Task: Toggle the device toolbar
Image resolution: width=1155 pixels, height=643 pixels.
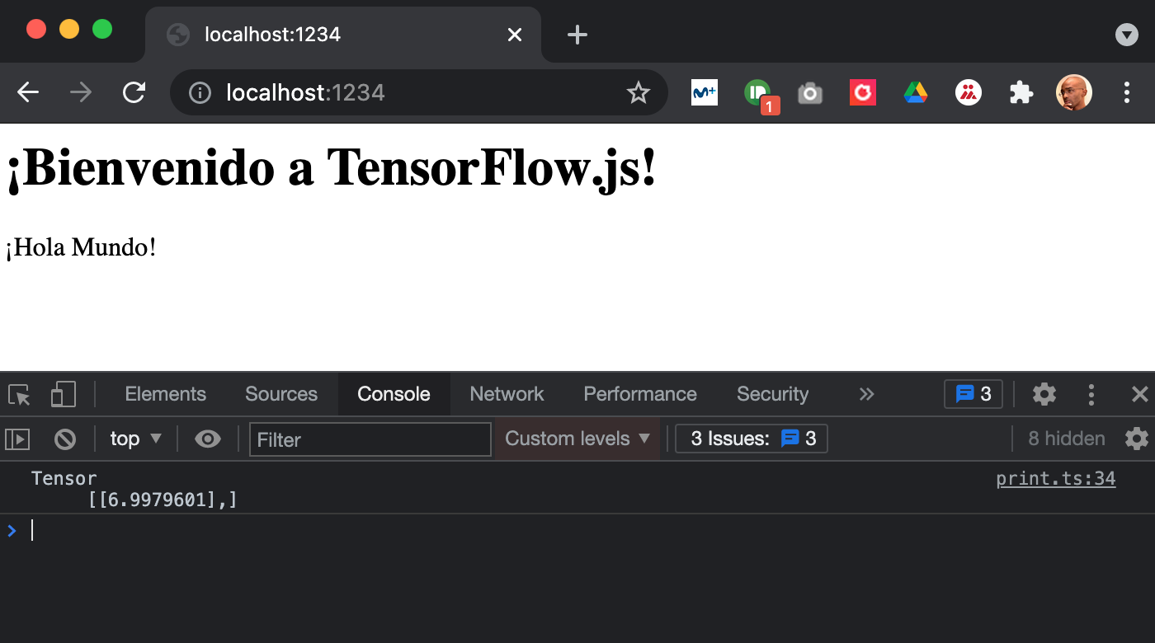Action: tap(64, 394)
